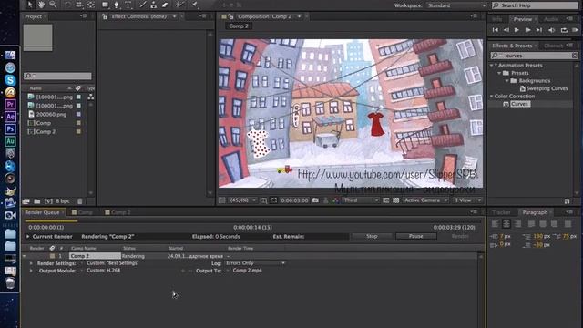
Task: Expand Output Module row
Action: 31,271
